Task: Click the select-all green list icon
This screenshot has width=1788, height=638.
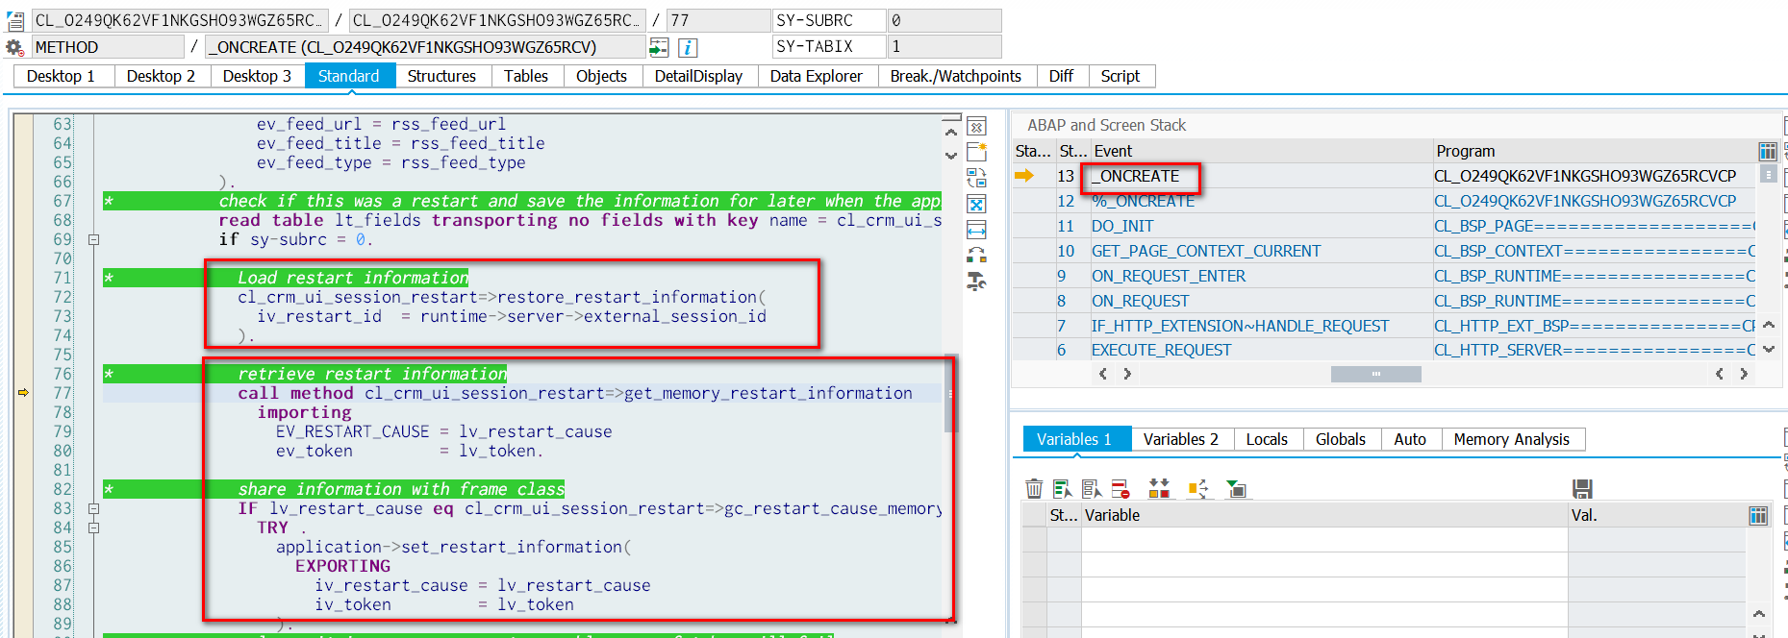Action: (x=1063, y=489)
